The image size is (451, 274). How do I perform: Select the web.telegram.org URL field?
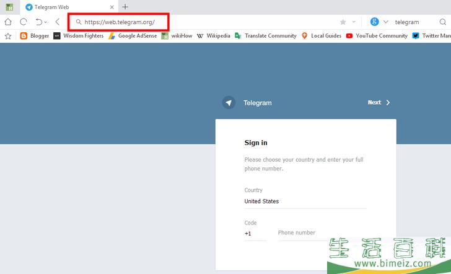pyautogui.click(x=120, y=22)
